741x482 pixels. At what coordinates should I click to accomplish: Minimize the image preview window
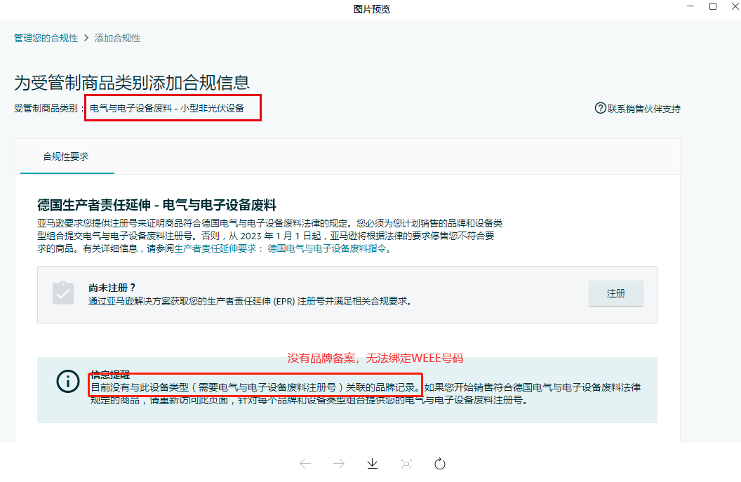690,6
